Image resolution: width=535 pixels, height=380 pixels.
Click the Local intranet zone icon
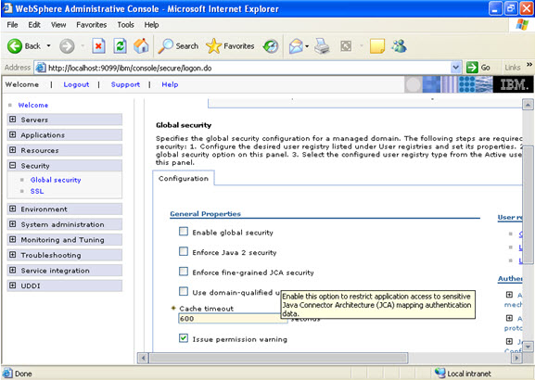pyautogui.click(x=440, y=373)
